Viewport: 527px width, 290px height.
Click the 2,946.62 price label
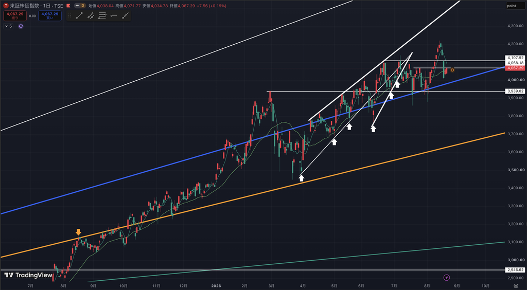tap(515, 270)
